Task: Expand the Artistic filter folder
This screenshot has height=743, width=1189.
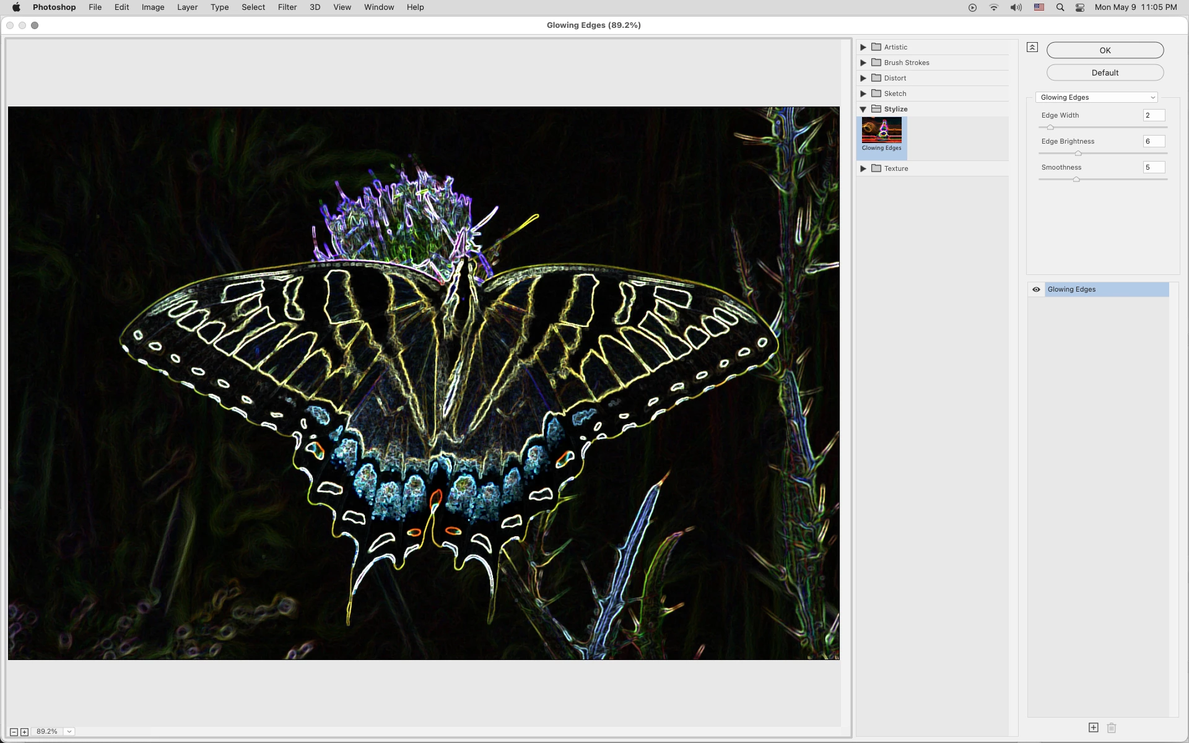Action: [863, 47]
